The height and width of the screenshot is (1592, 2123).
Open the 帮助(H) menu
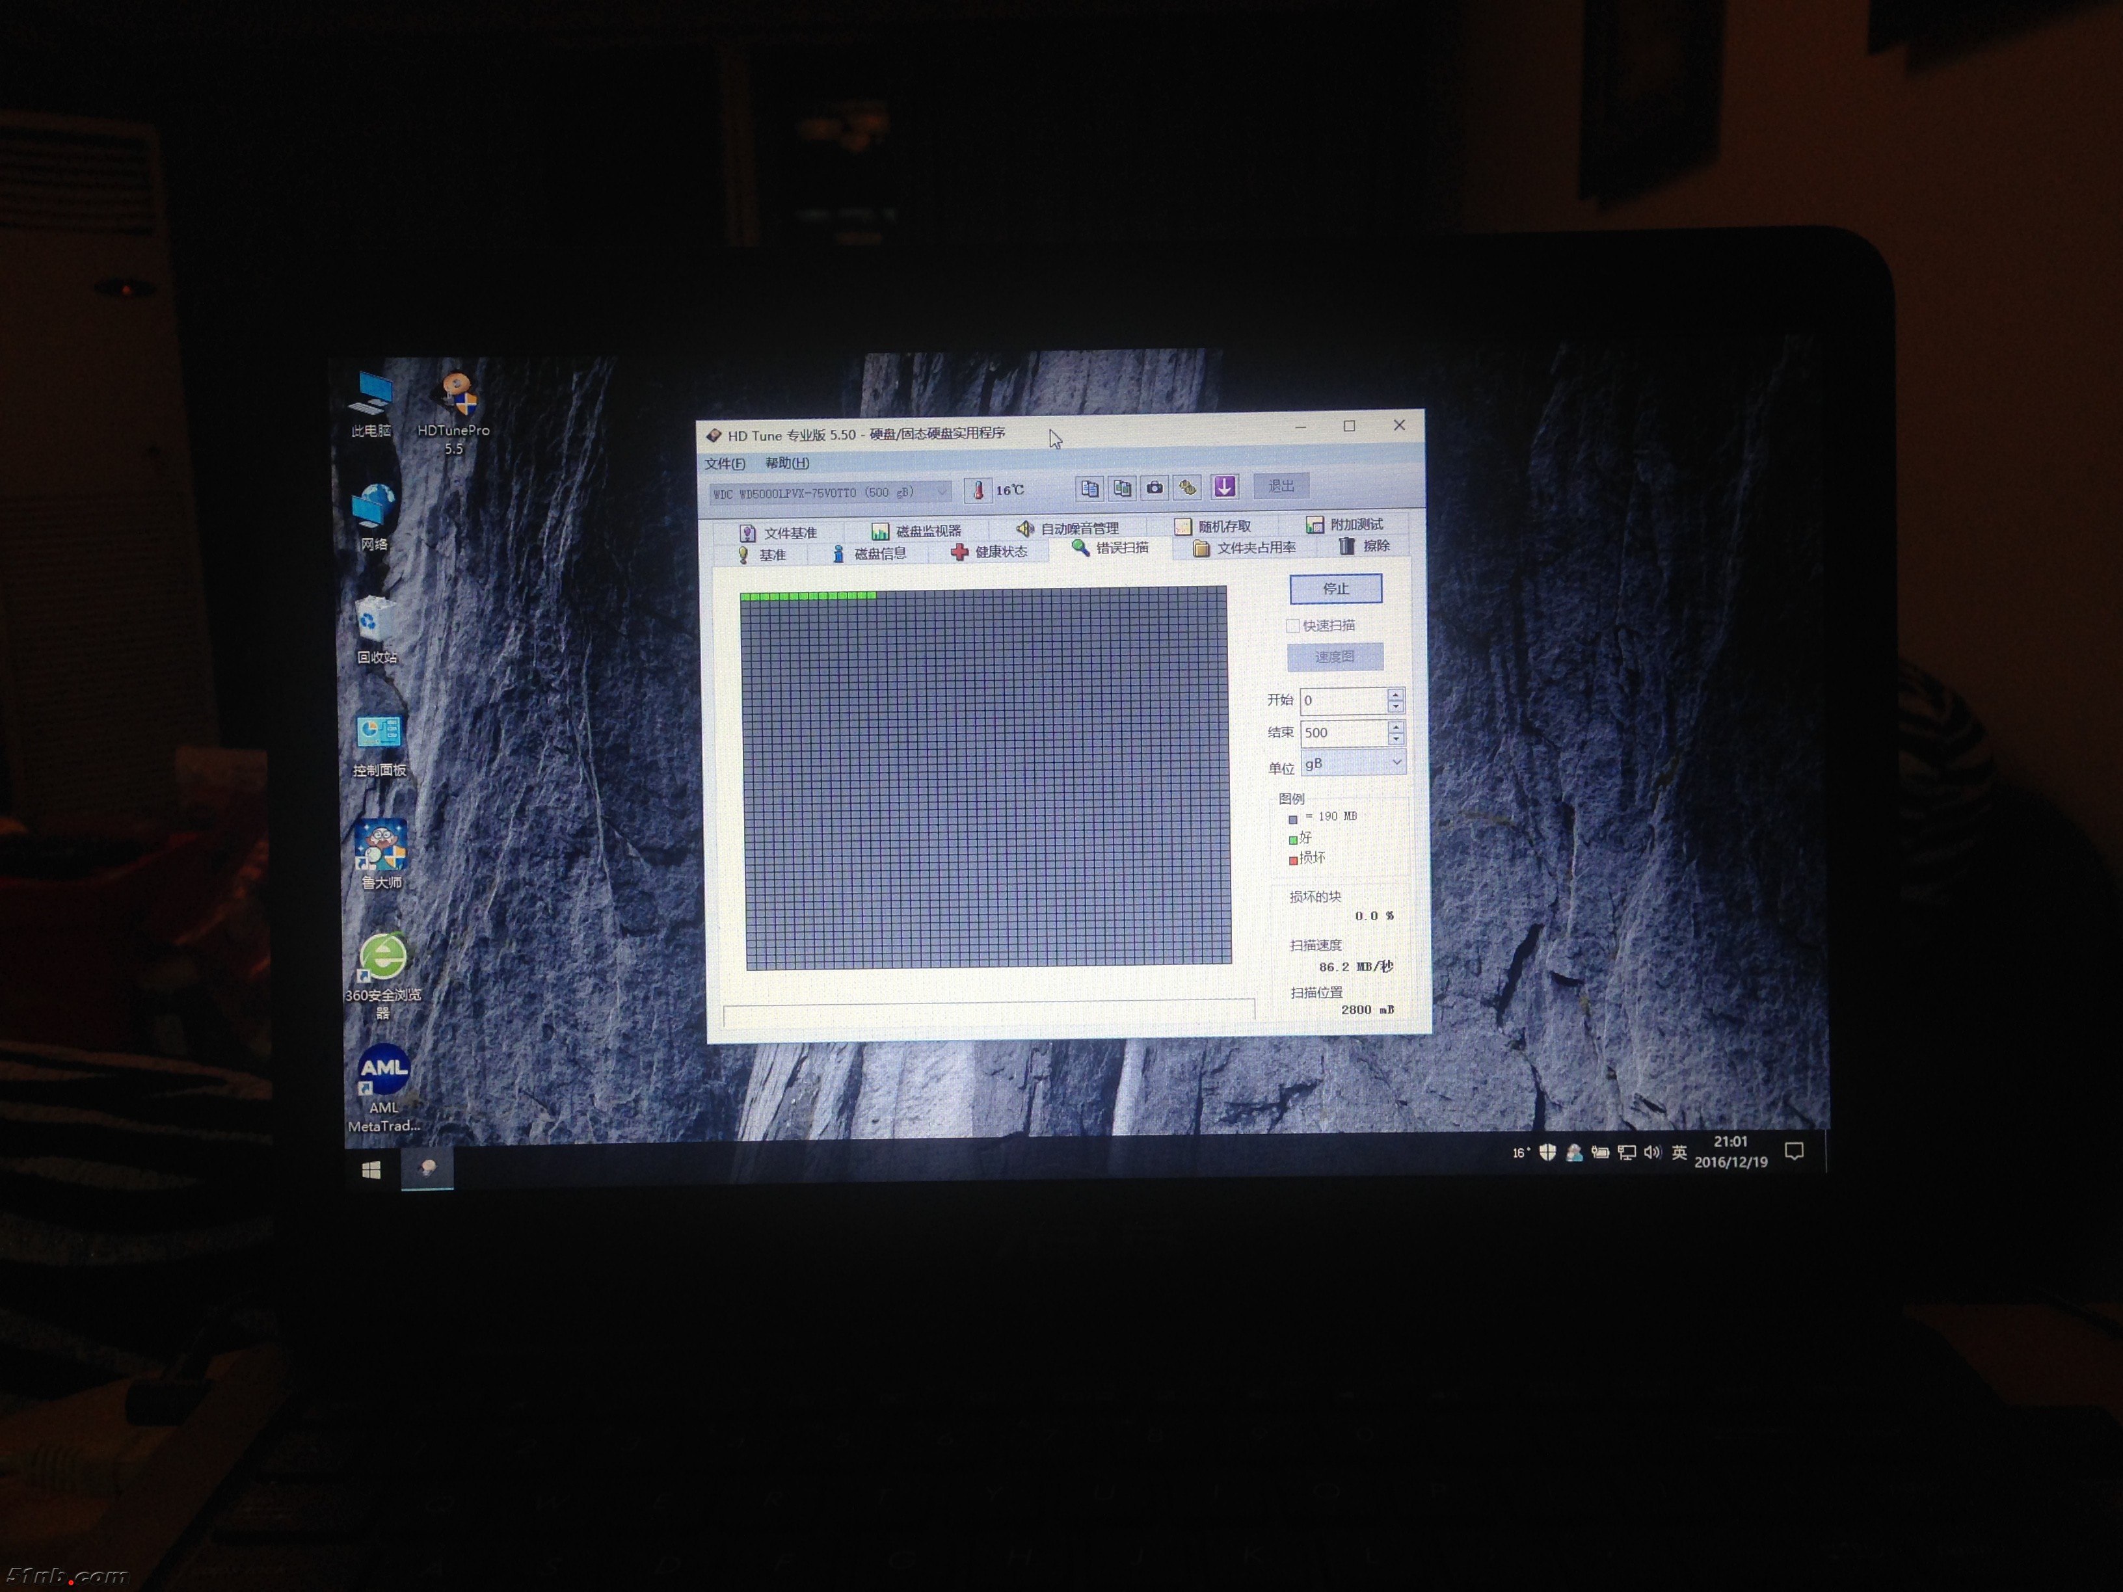(787, 462)
